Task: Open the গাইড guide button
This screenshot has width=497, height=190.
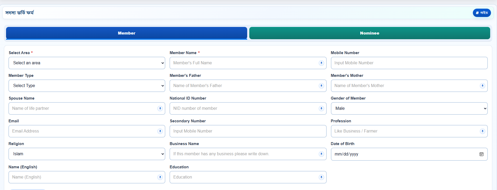Action: coord(482,13)
